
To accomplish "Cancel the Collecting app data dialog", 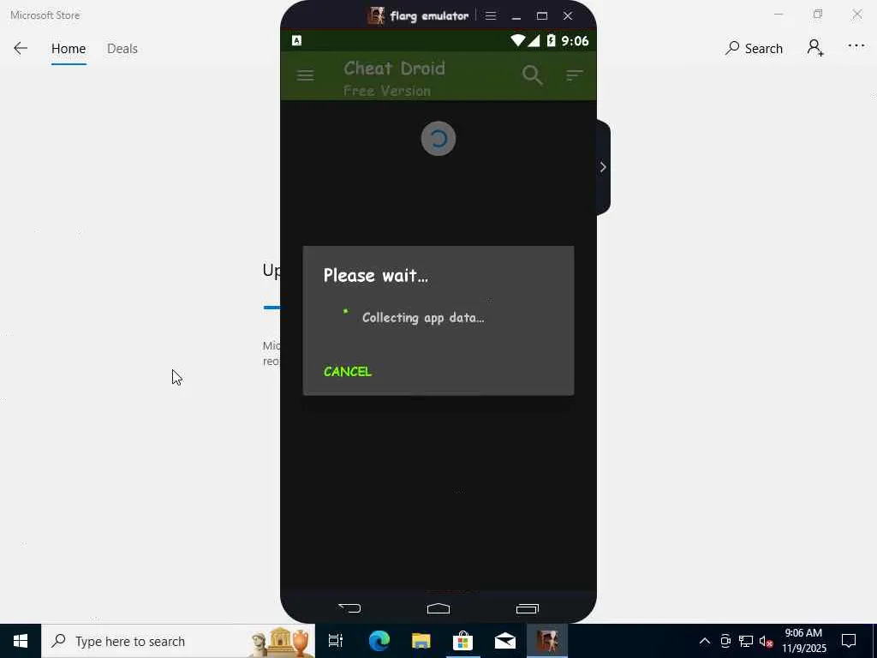I will (x=348, y=372).
